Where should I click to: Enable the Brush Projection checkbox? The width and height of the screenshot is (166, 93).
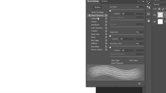[110, 63]
